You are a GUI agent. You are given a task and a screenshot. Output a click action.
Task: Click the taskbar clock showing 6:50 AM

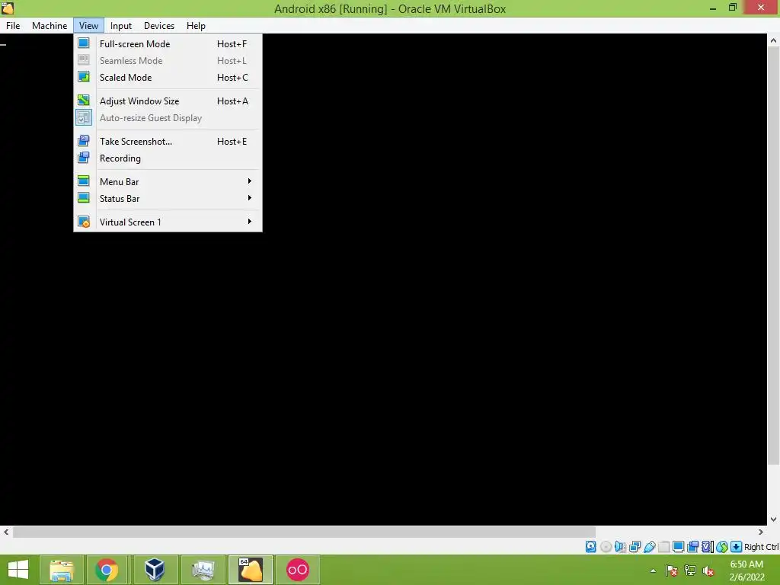point(746,571)
